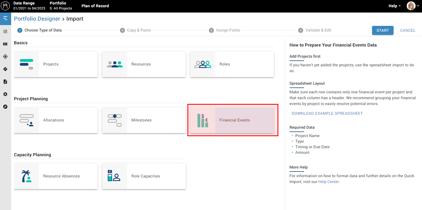Click the Project Planning section heading
Image resolution: width=422 pixels, height=210 pixels.
(31, 99)
